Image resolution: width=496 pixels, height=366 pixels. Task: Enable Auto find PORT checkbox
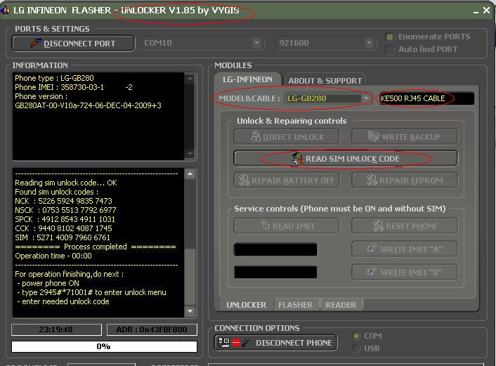point(390,50)
